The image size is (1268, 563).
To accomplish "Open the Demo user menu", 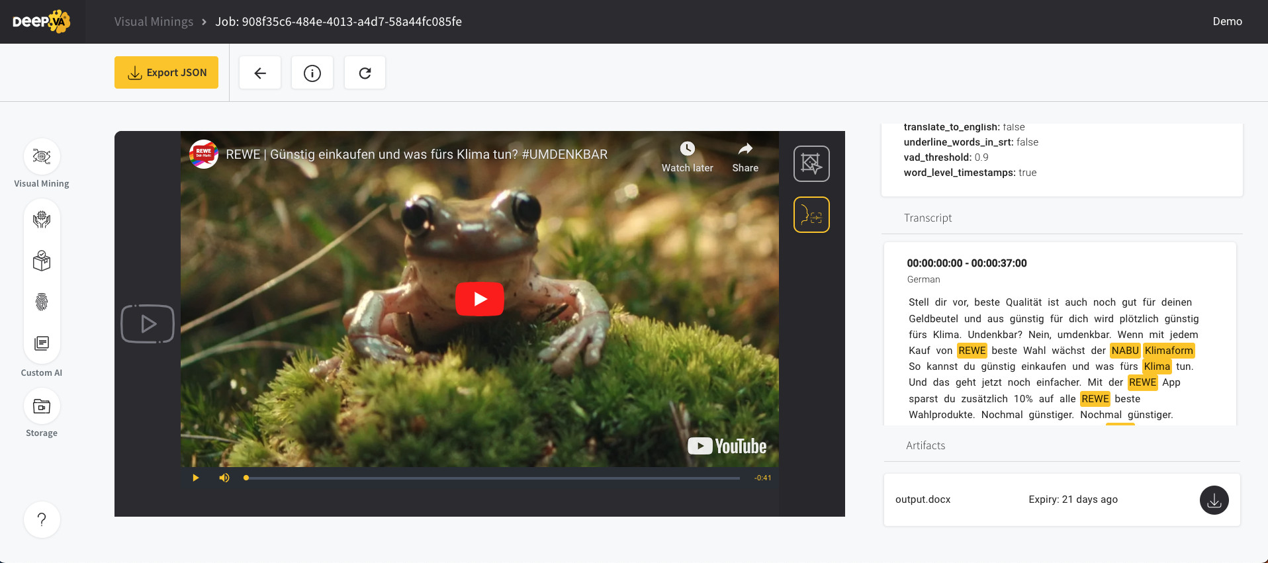I will coord(1227,21).
